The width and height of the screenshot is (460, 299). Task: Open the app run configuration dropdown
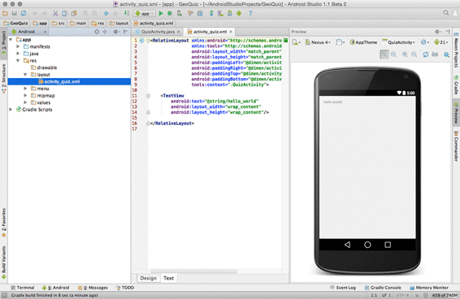coord(144,14)
